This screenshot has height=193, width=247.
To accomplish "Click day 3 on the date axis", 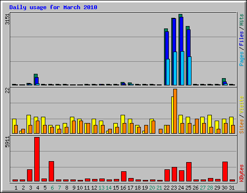I will (30, 188).
